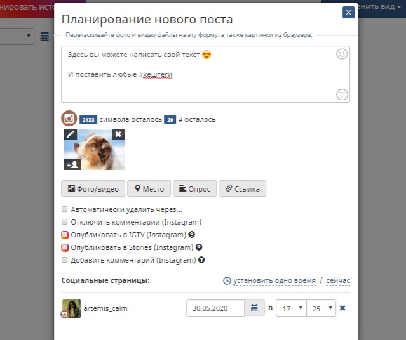The height and width of the screenshot is (340, 406).
Task: Enable Добавить комментарий (Instagram) checkbox
Action: click(64, 260)
